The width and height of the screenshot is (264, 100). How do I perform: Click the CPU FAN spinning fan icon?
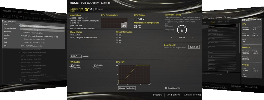coord(72,67)
